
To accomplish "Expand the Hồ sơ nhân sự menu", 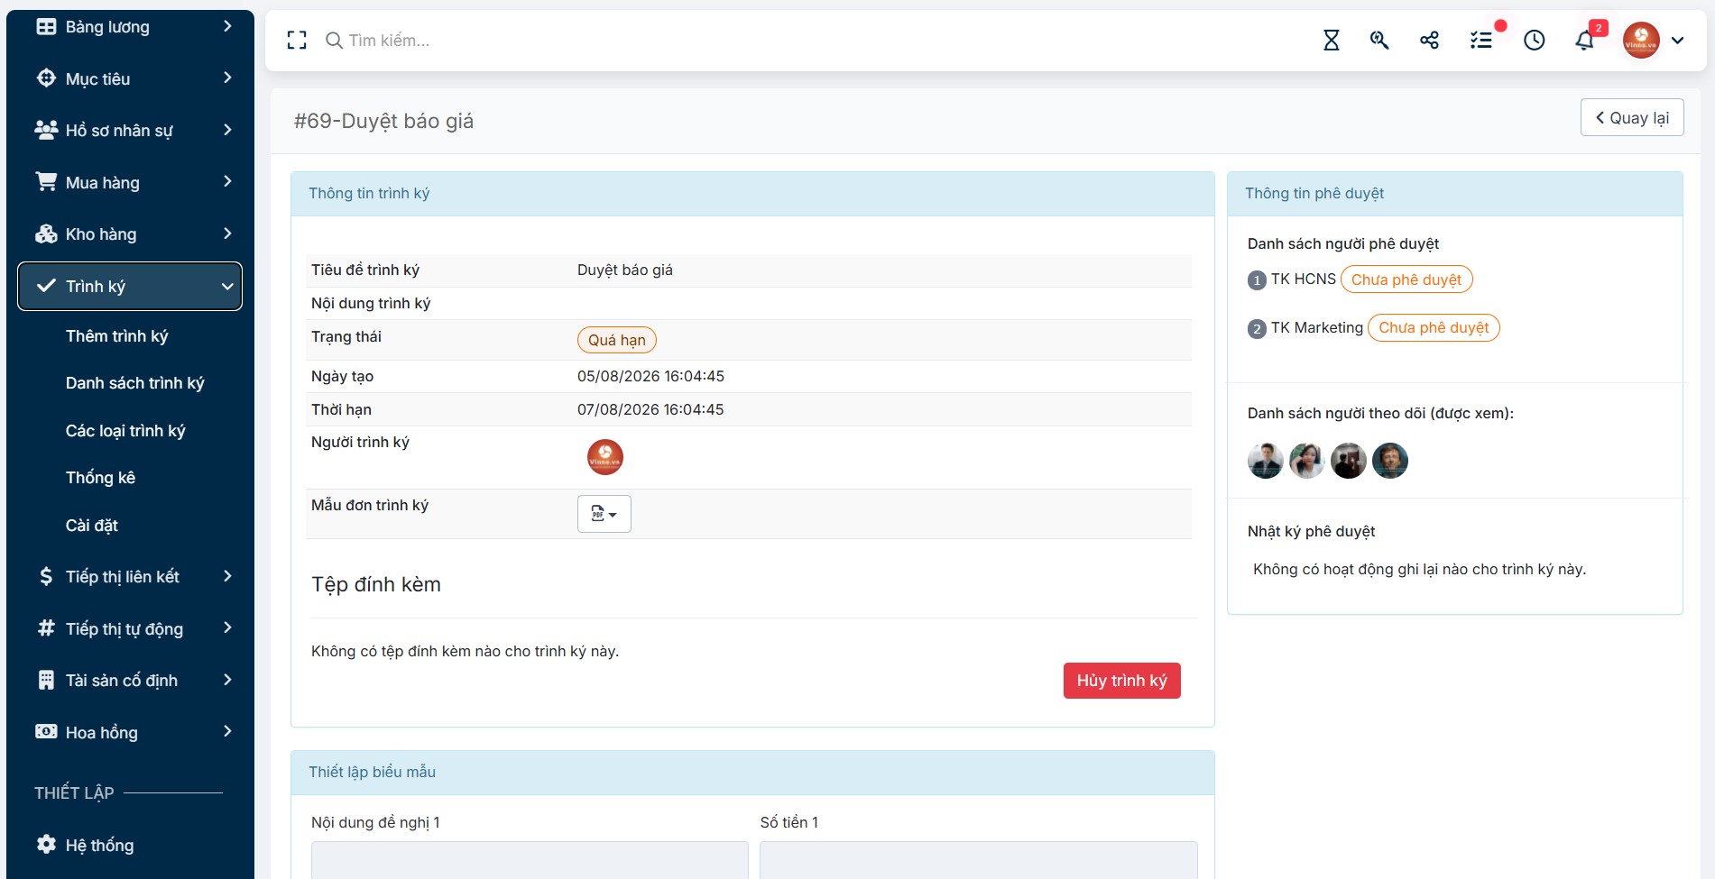I will point(130,131).
